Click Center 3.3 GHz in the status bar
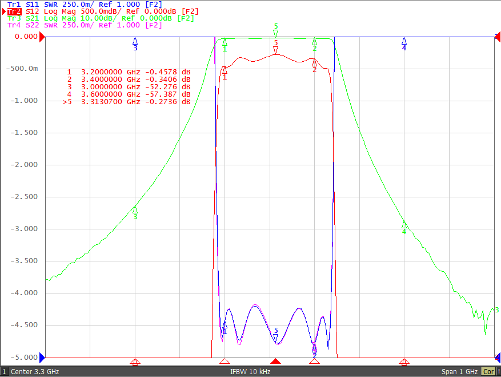 [35, 371]
